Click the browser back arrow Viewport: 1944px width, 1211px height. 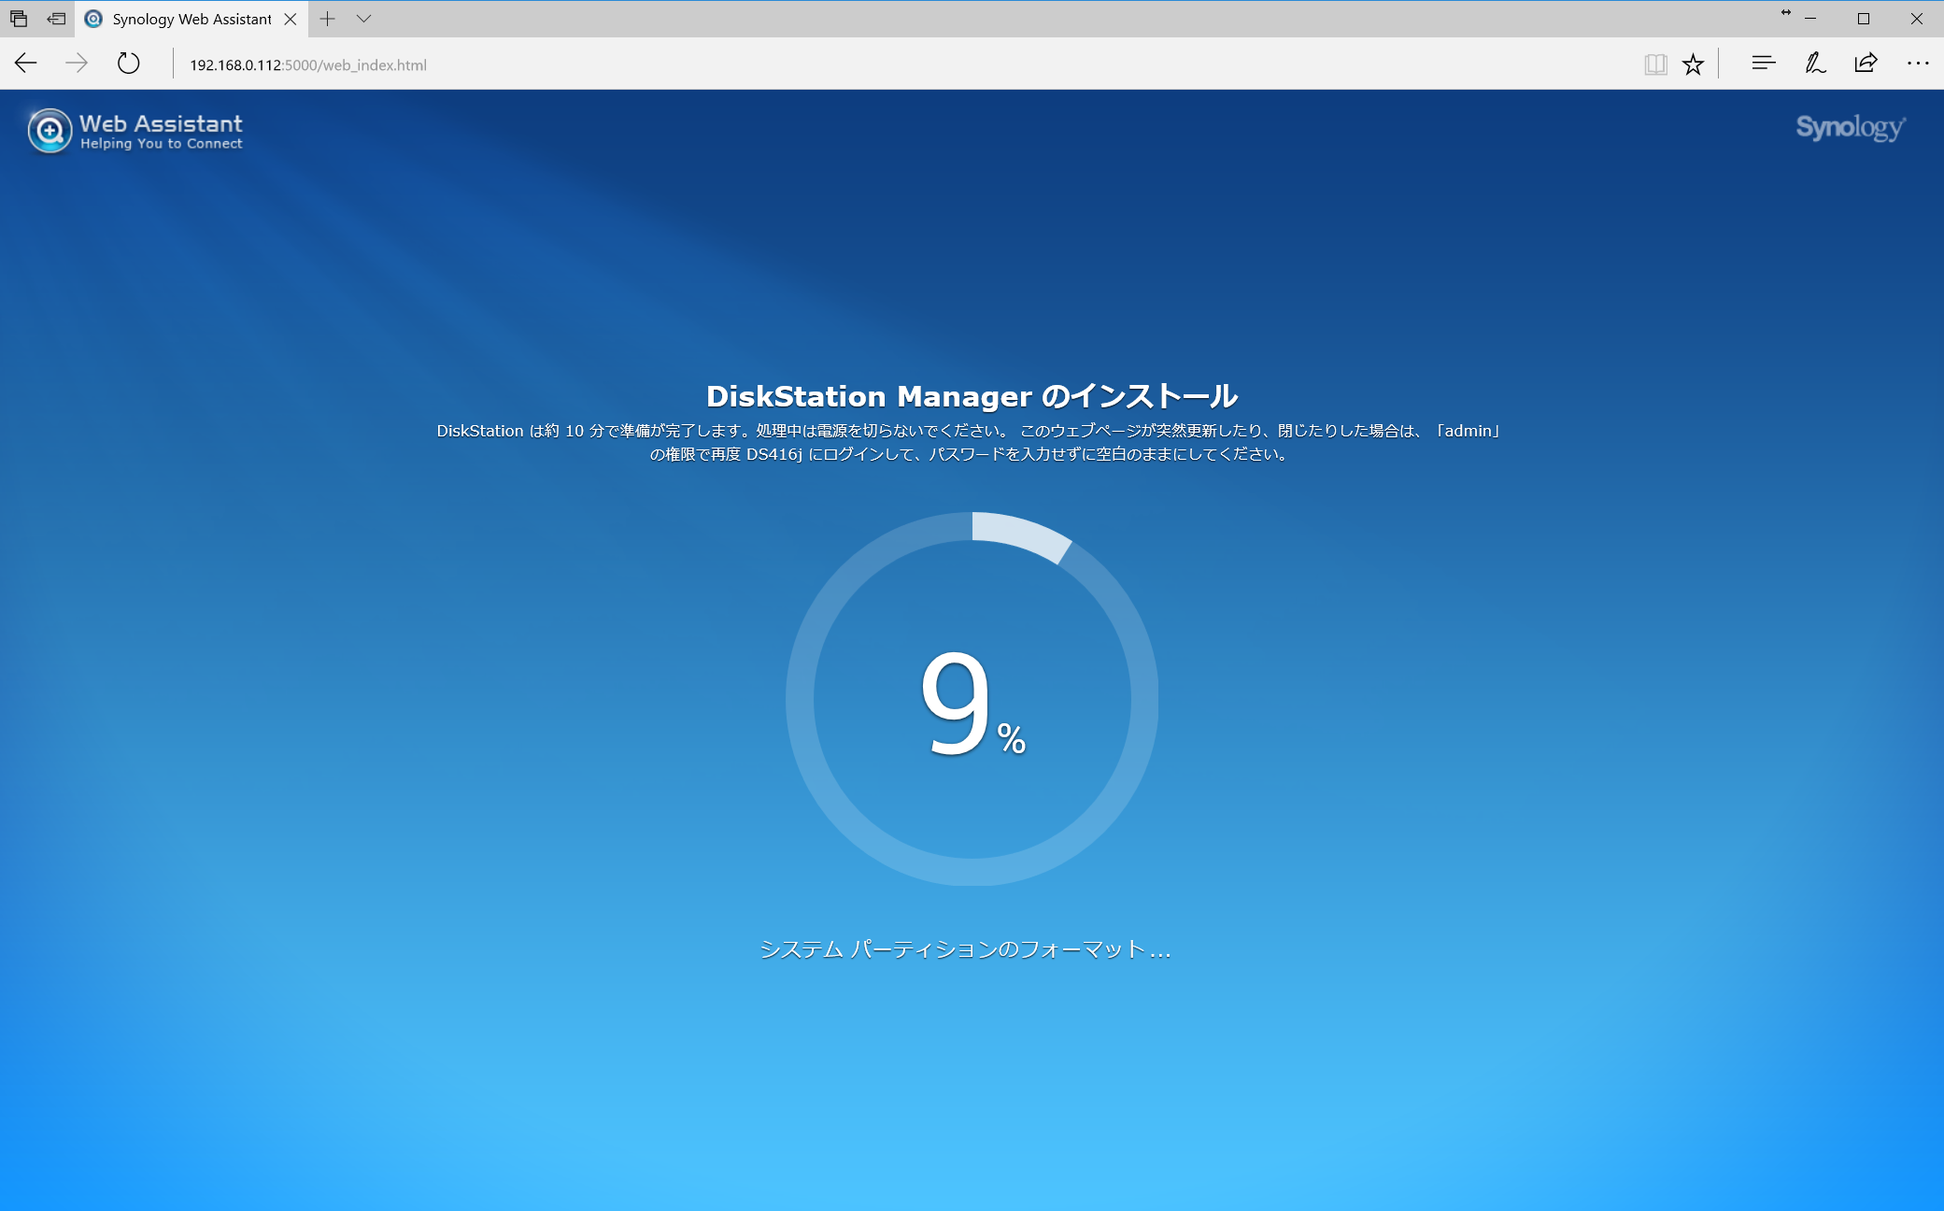(x=26, y=64)
